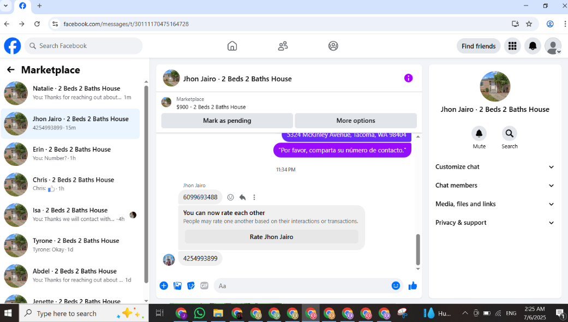Reload the page with browser refresh
568x322 pixels.
click(37, 24)
